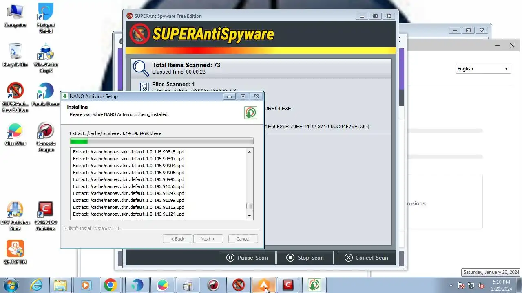
Task: Click the 'Files Scanned: 1' text
Action: pos(173,84)
